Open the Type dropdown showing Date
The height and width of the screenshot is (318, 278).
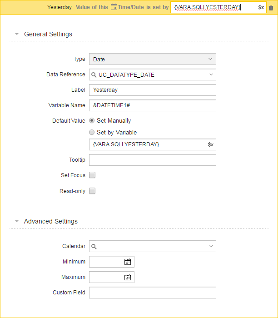click(153, 59)
